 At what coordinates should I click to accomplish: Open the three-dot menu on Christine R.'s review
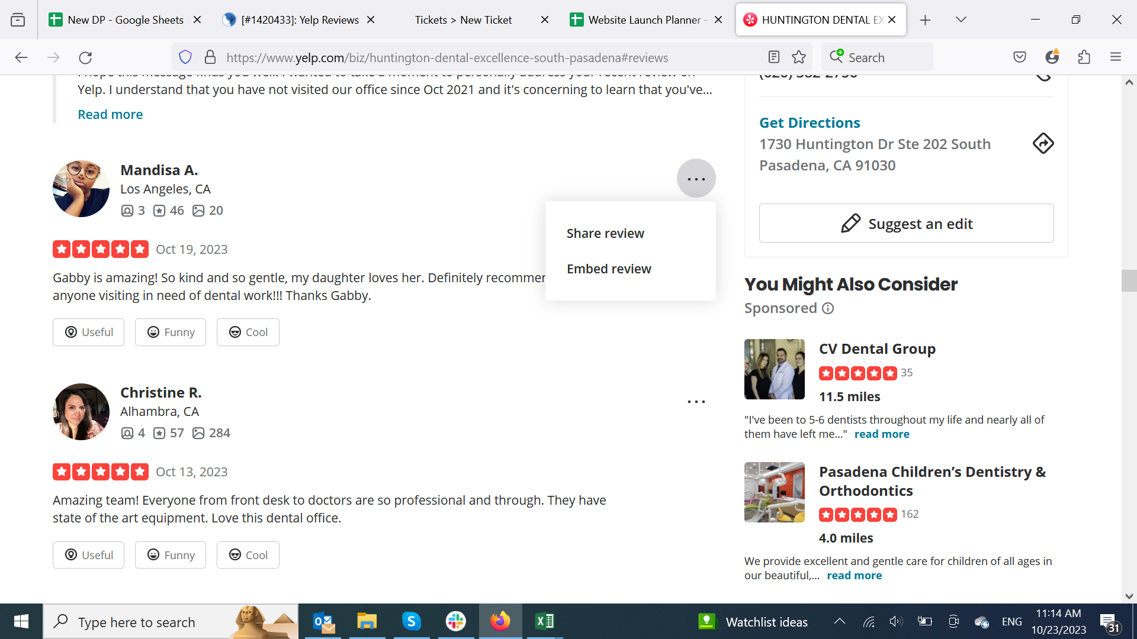pyautogui.click(x=696, y=402)
